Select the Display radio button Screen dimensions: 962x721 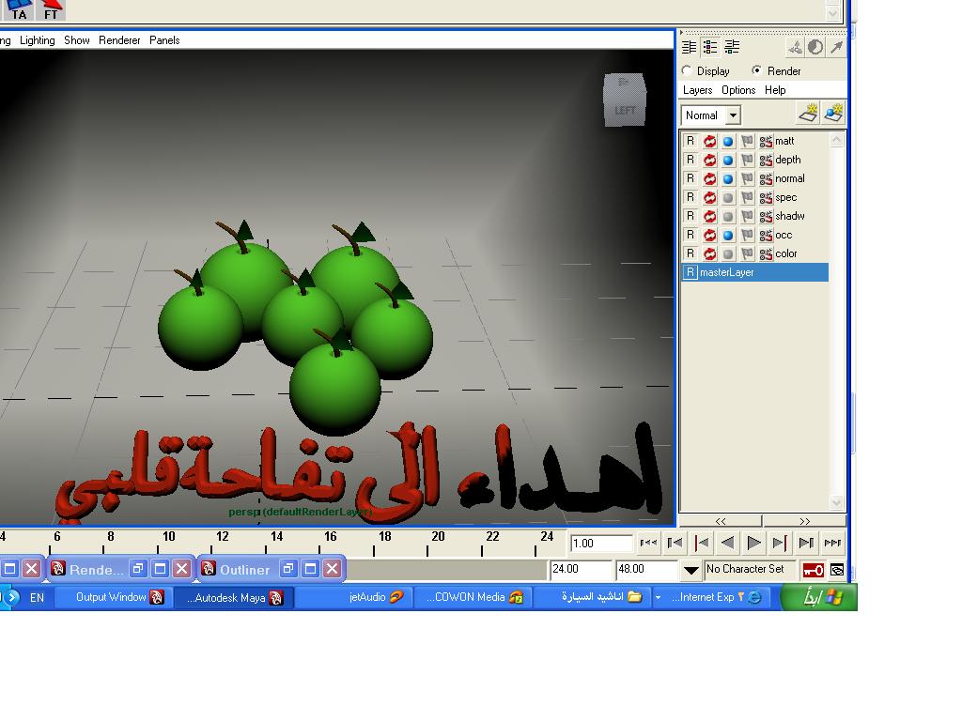pyautogui.click(x=687, y=70)
